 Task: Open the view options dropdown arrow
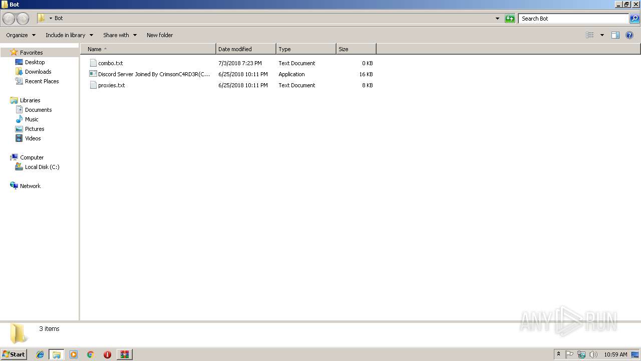point(602,35)
